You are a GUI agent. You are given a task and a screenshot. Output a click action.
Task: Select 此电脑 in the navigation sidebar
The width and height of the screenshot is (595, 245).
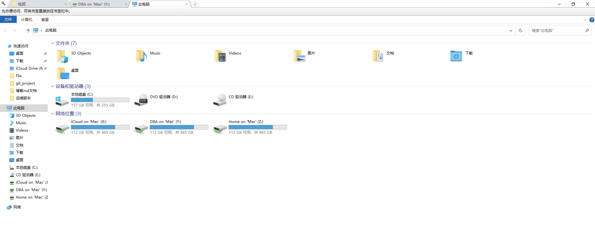(24, 108)
